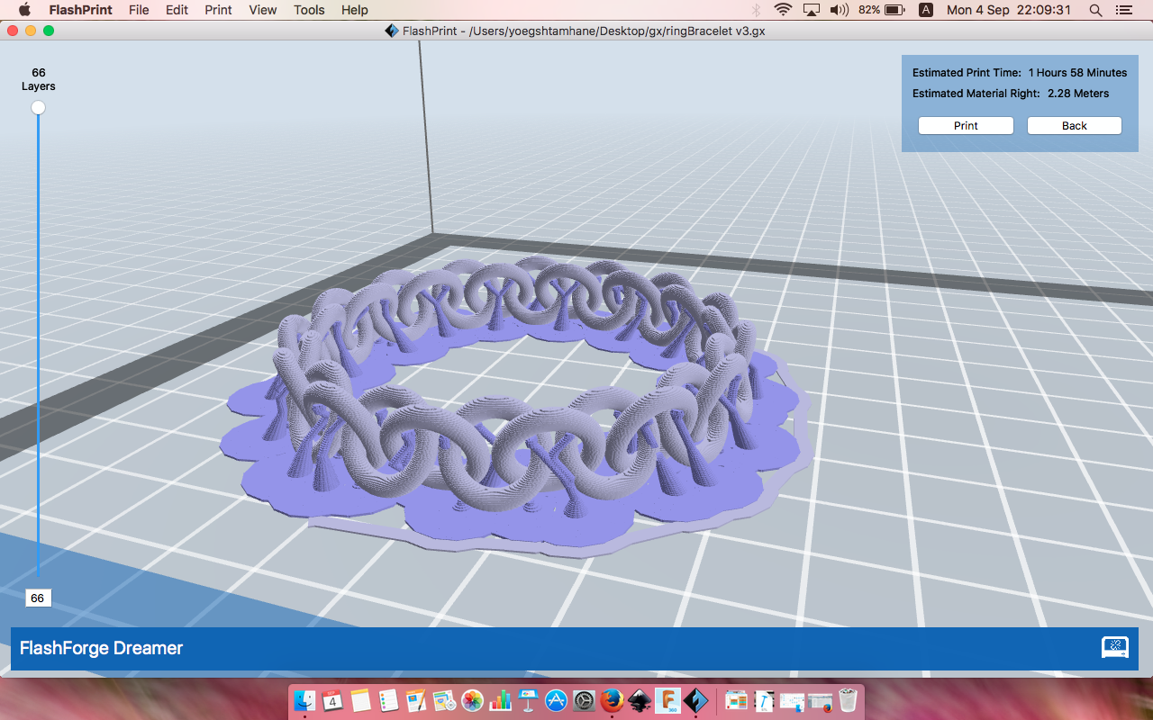Open Notes from the Dock
The image size is (1153, 720).
pyautogui.click(x=361, y=699)
